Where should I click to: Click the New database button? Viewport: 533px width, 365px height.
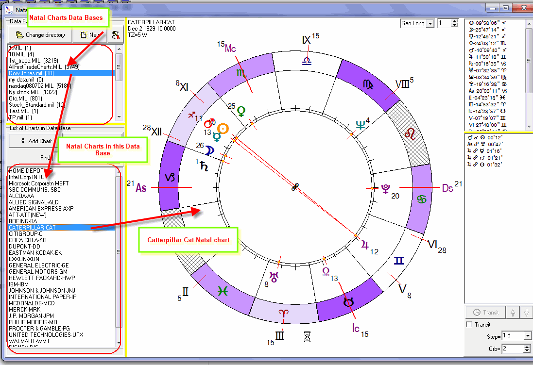[90, 35]
